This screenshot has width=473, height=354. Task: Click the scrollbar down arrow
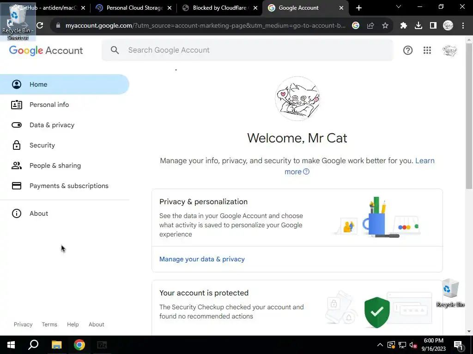click(x=469, y=331)
